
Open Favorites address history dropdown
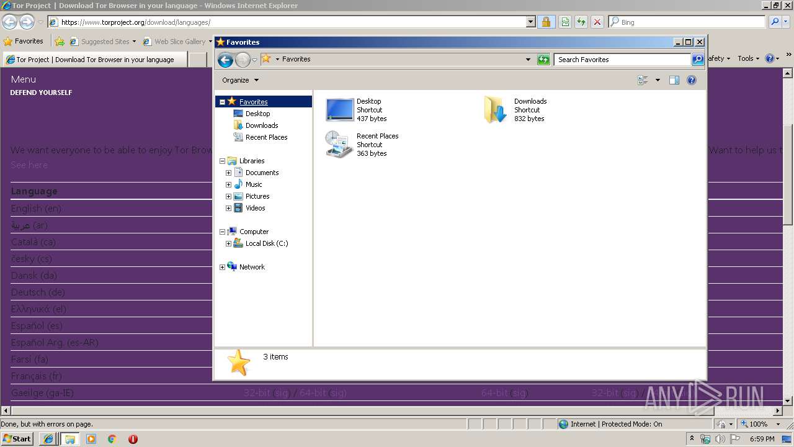(x=528, y=60)
